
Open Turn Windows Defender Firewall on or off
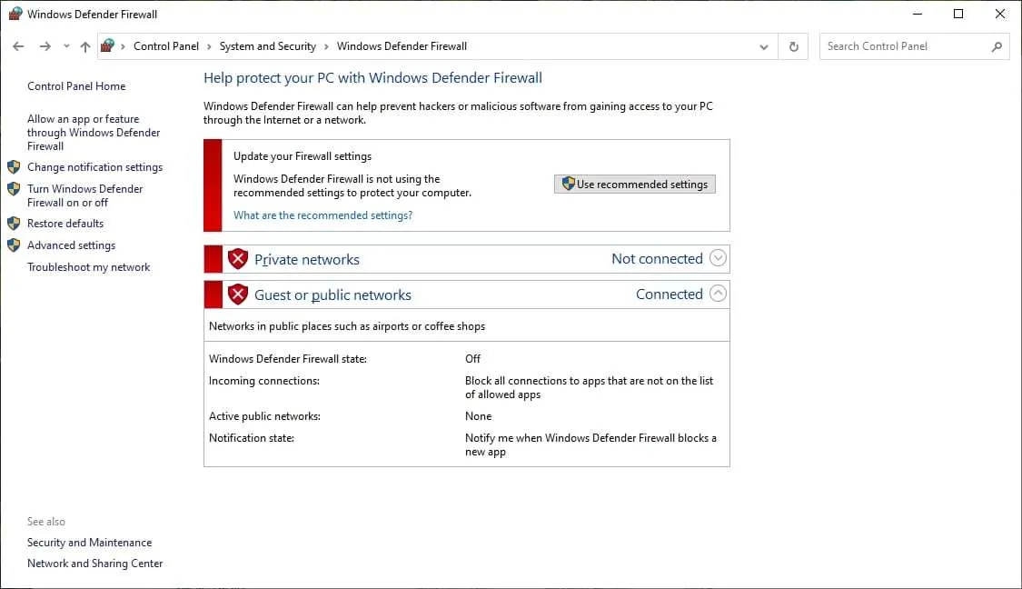point(84,195)
